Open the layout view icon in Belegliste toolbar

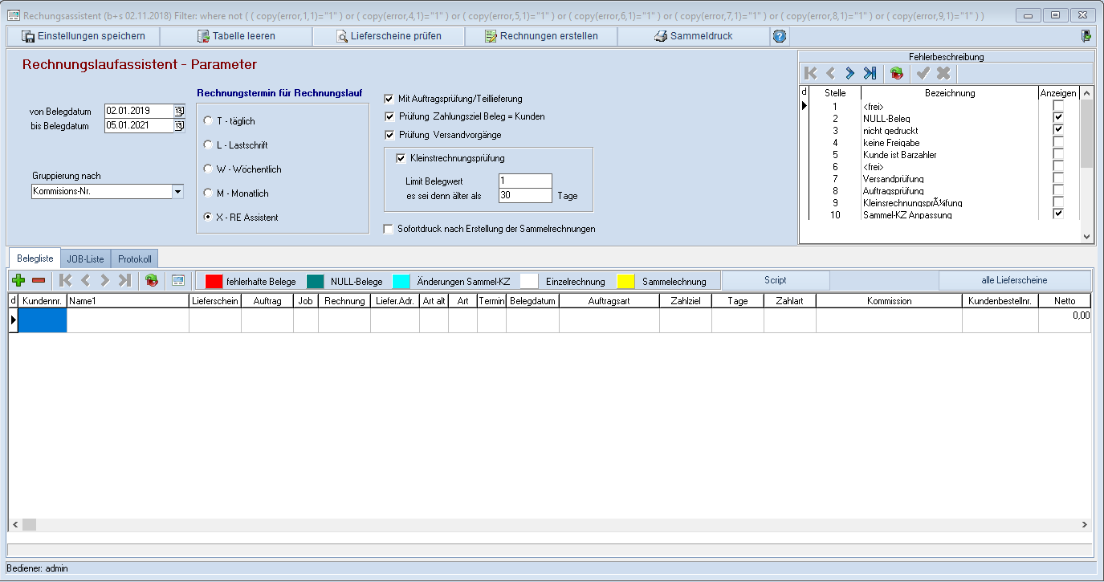click(x=178, y=281)
